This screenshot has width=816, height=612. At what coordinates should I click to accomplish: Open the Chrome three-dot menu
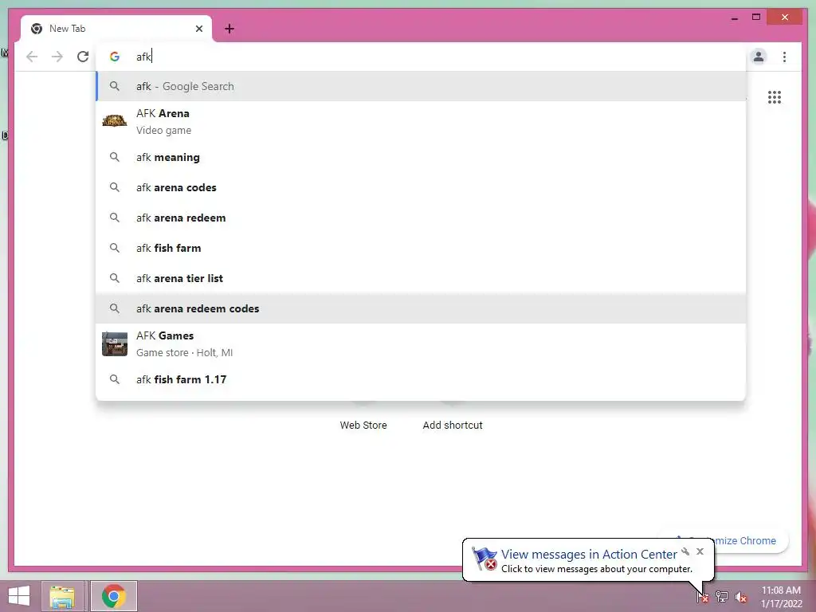[x=784, y=57]
